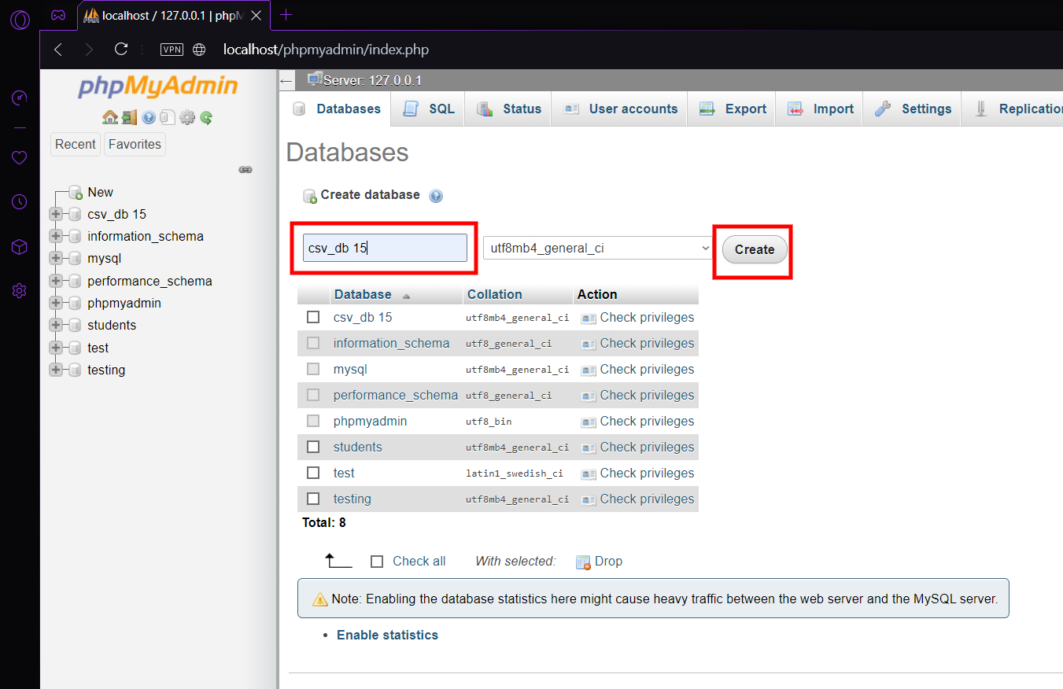Click the Create button

click(x=755, y=249)
